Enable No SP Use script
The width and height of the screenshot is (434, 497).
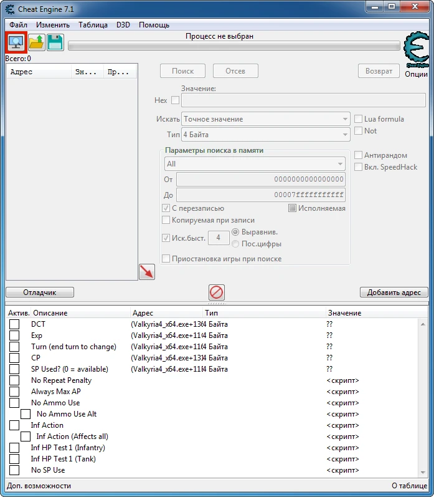[14, 470]
